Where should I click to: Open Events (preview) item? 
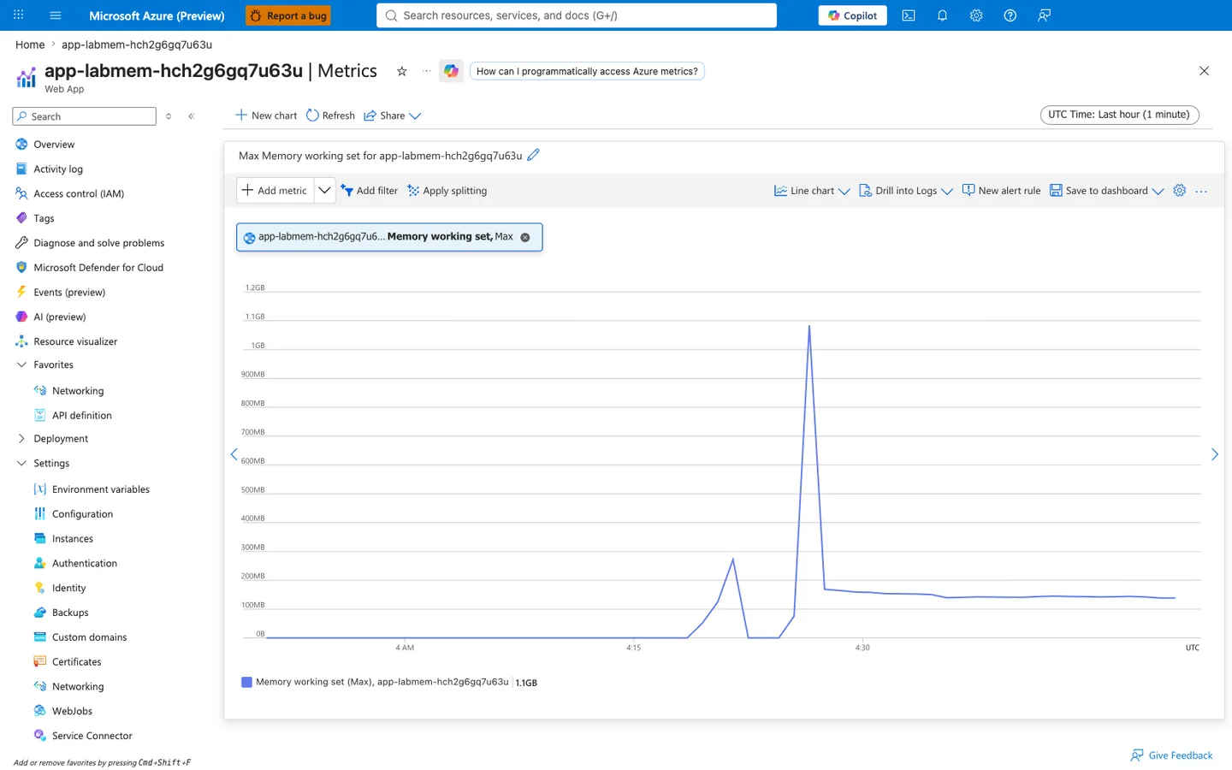click(69, 293)
